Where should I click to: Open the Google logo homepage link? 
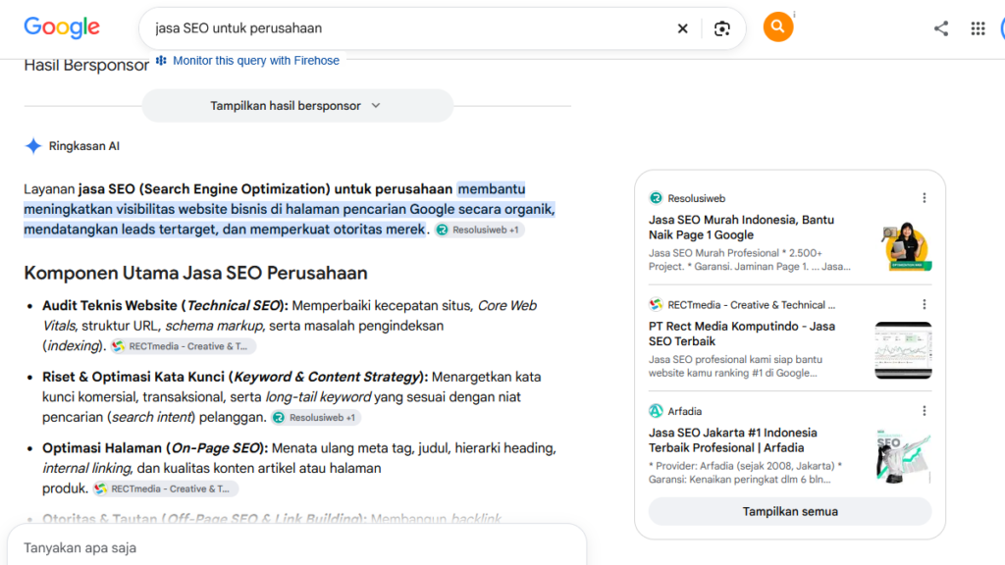(62, 27)
